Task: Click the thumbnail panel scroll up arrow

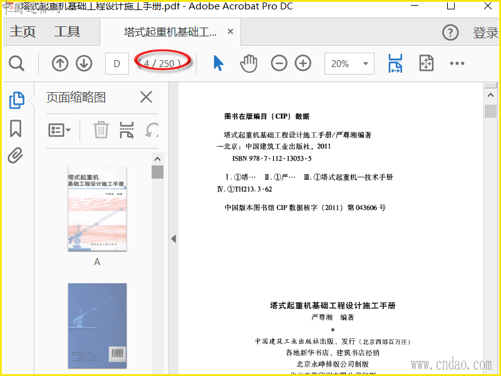Action: pyautogui.click(x=157, y=159)
